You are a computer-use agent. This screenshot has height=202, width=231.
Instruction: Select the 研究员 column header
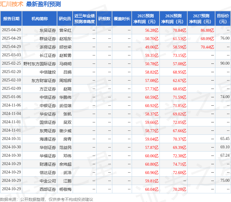click(x=65, y=19)
